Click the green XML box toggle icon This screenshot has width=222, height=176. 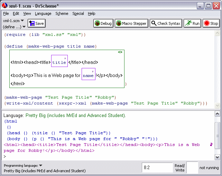[120, 52]
